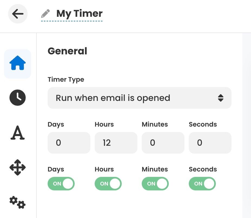Open the Timer Type dropdown
The width and height of the screenshot is (251, 218).
click(x=140, y=98)
